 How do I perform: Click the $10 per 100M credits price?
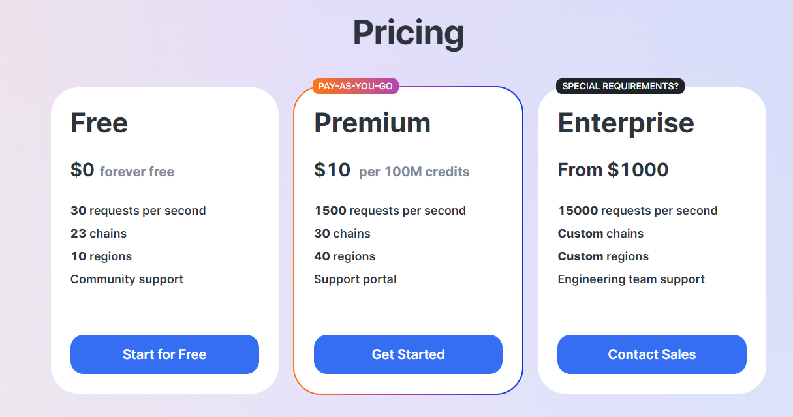pyautogui.click(x=392, y=170)
